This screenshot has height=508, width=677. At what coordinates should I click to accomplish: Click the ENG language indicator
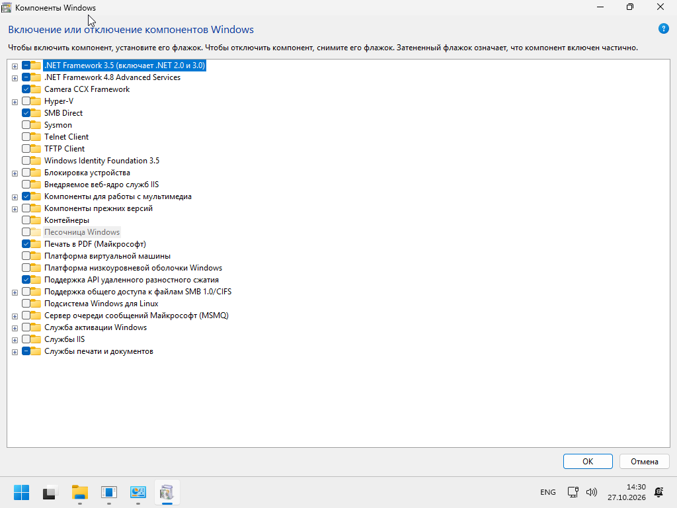(547, 492)
